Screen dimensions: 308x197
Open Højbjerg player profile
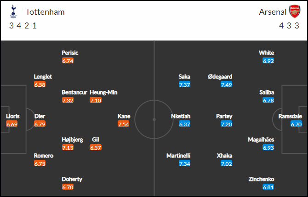pyautogui.click(x=72, y=140)
